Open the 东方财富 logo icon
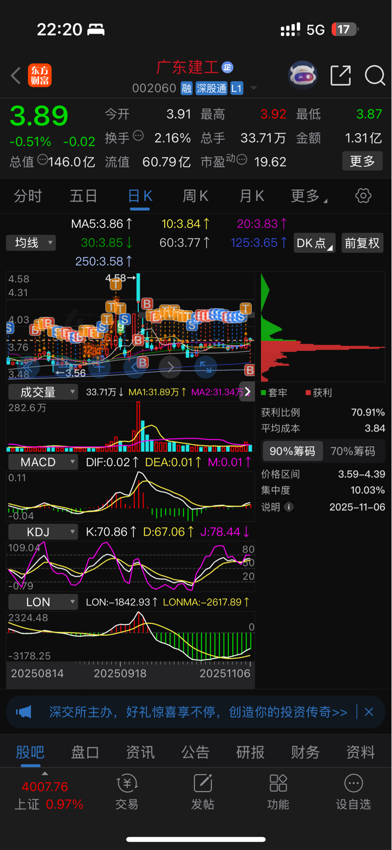The height and width of the screenshot is (850, 392). 40,76
